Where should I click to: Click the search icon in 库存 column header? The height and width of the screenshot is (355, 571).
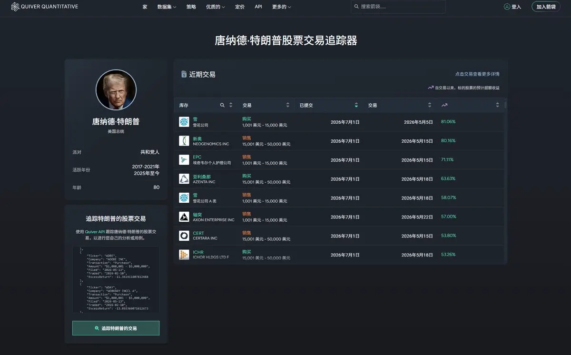point(222,105)
